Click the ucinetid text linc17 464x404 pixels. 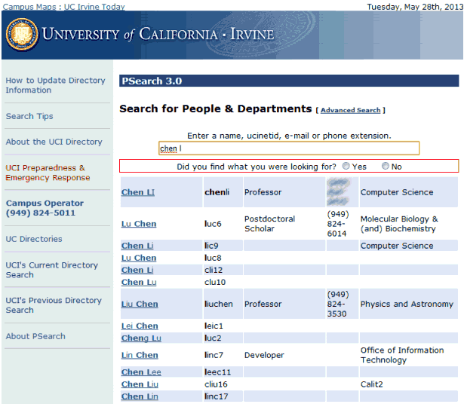click(217, 396)
